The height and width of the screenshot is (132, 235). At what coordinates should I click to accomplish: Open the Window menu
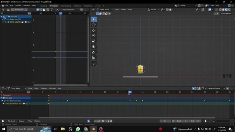(26, 5)
